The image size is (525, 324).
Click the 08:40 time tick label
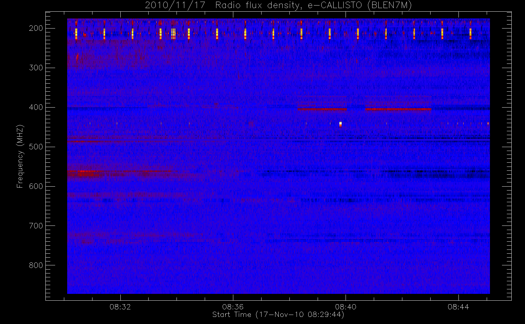(346, 307)
